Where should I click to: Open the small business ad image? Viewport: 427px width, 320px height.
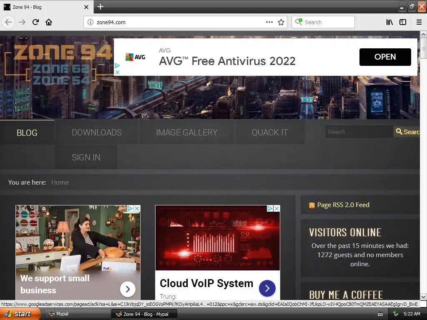pos(78,238)
